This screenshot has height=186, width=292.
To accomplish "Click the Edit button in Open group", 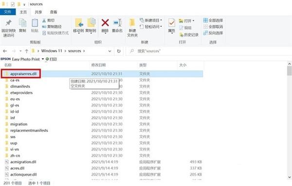I will point(185,28).
